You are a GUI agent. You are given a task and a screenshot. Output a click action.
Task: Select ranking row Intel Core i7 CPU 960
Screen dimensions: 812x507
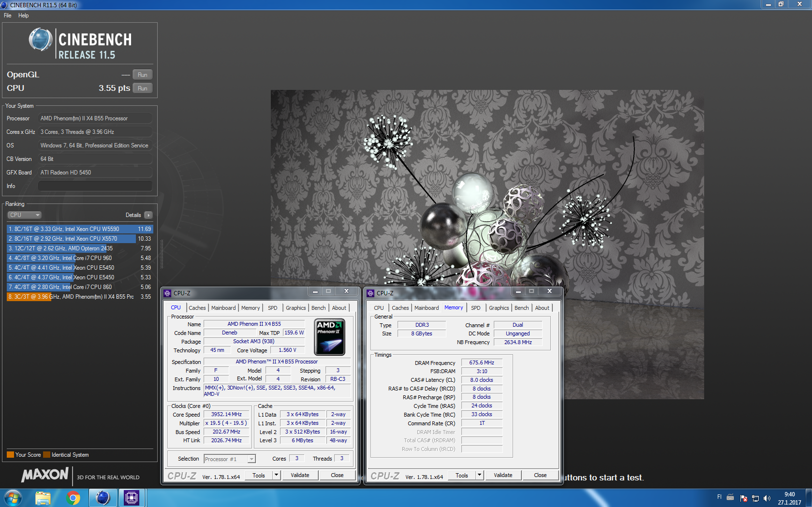pos(80,258)
